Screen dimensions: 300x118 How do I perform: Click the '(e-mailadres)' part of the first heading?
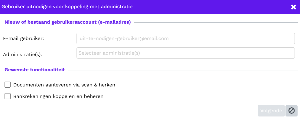(114, 22)
